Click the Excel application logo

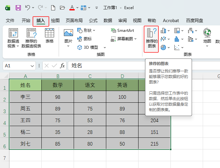[7, 8]
